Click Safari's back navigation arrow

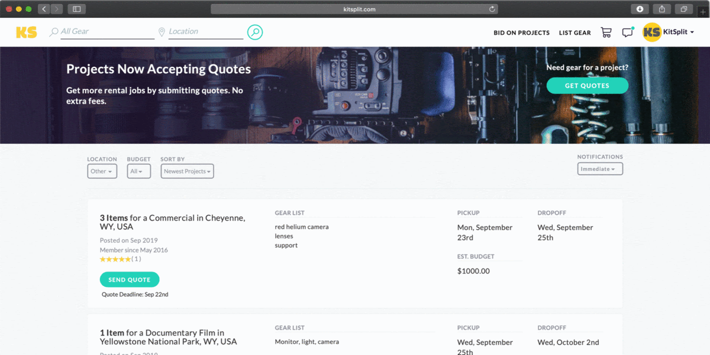coord(44,9)
